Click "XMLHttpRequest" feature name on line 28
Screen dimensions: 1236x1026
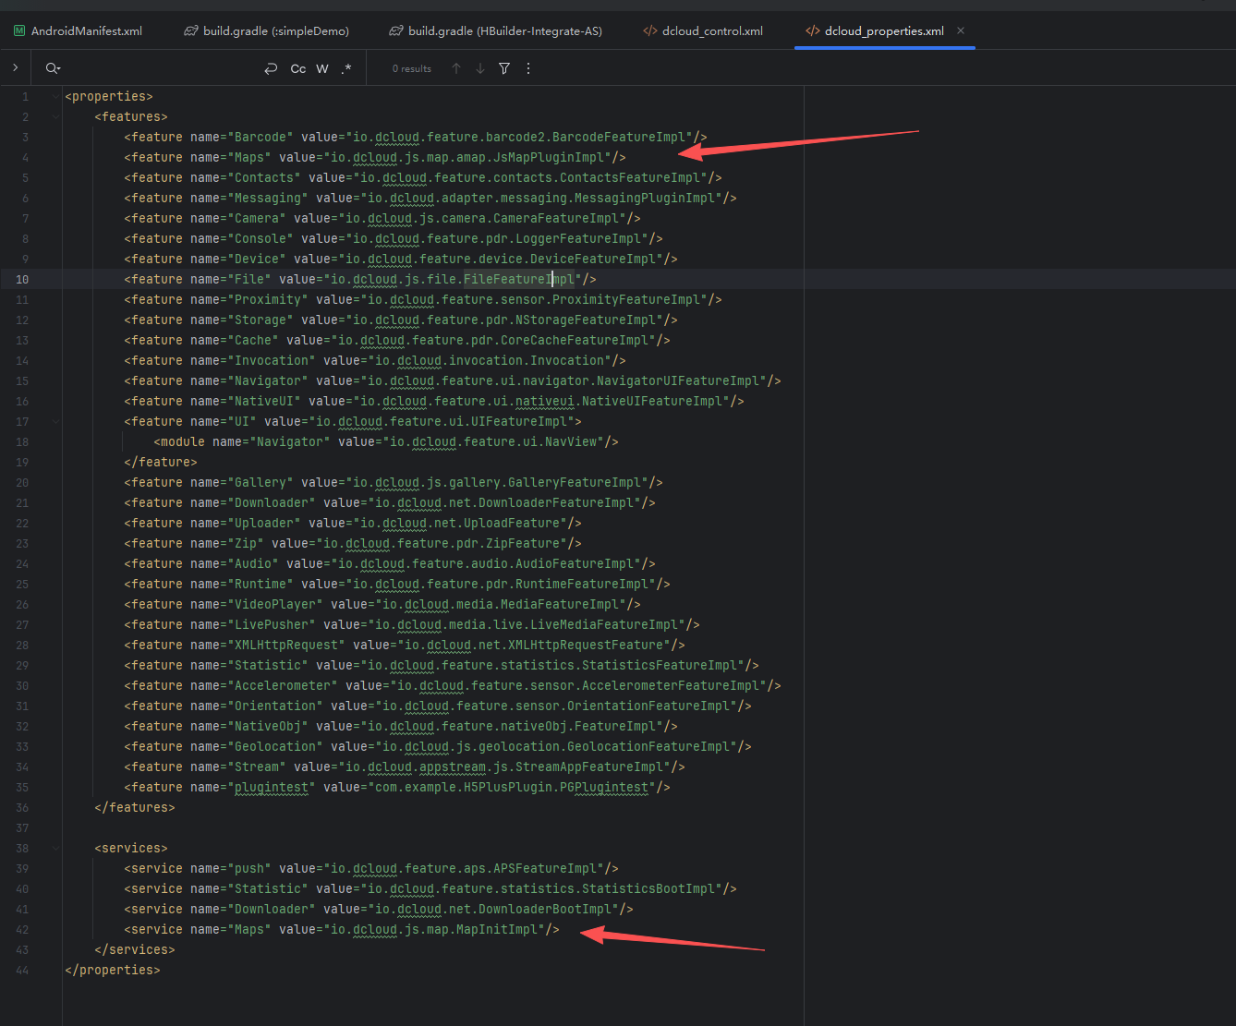coord(286,645)
